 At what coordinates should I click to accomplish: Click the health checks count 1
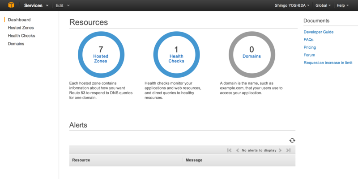[x=176, y=50]
